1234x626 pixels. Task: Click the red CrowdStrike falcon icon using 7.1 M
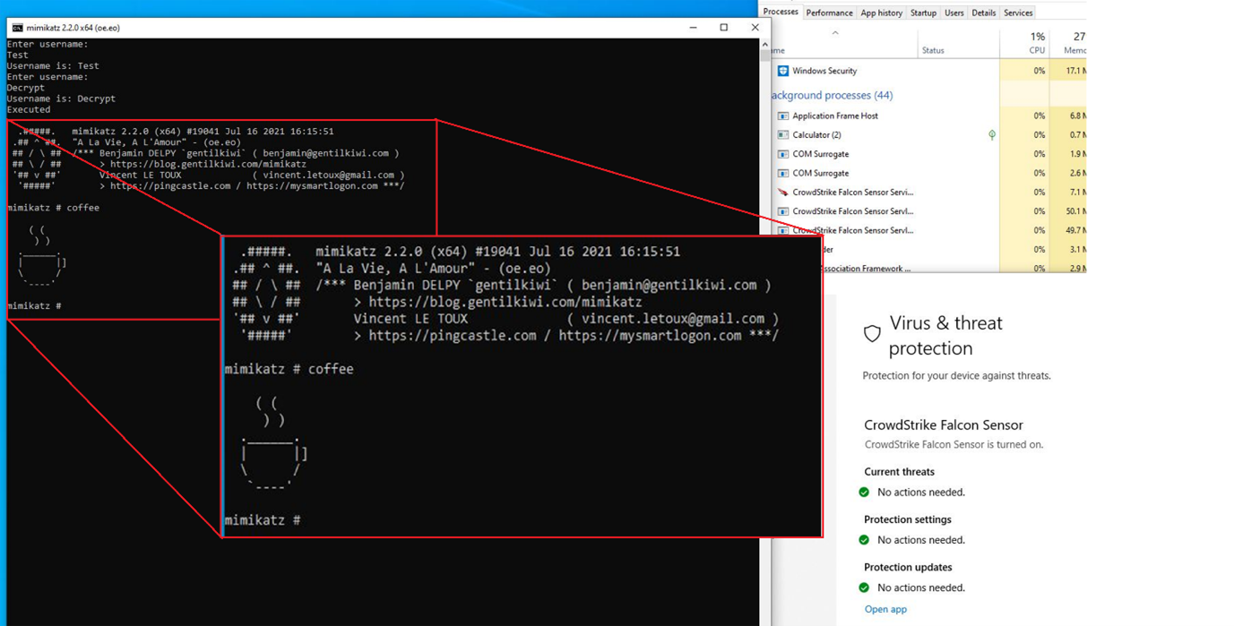(x=783, y=193)
